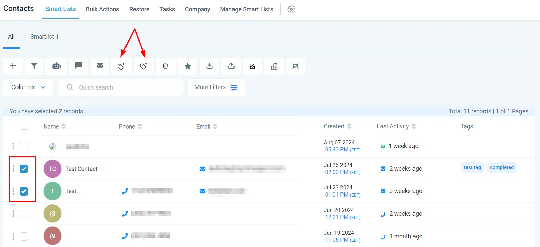Open the Tasks tab

tap(167, 9)
